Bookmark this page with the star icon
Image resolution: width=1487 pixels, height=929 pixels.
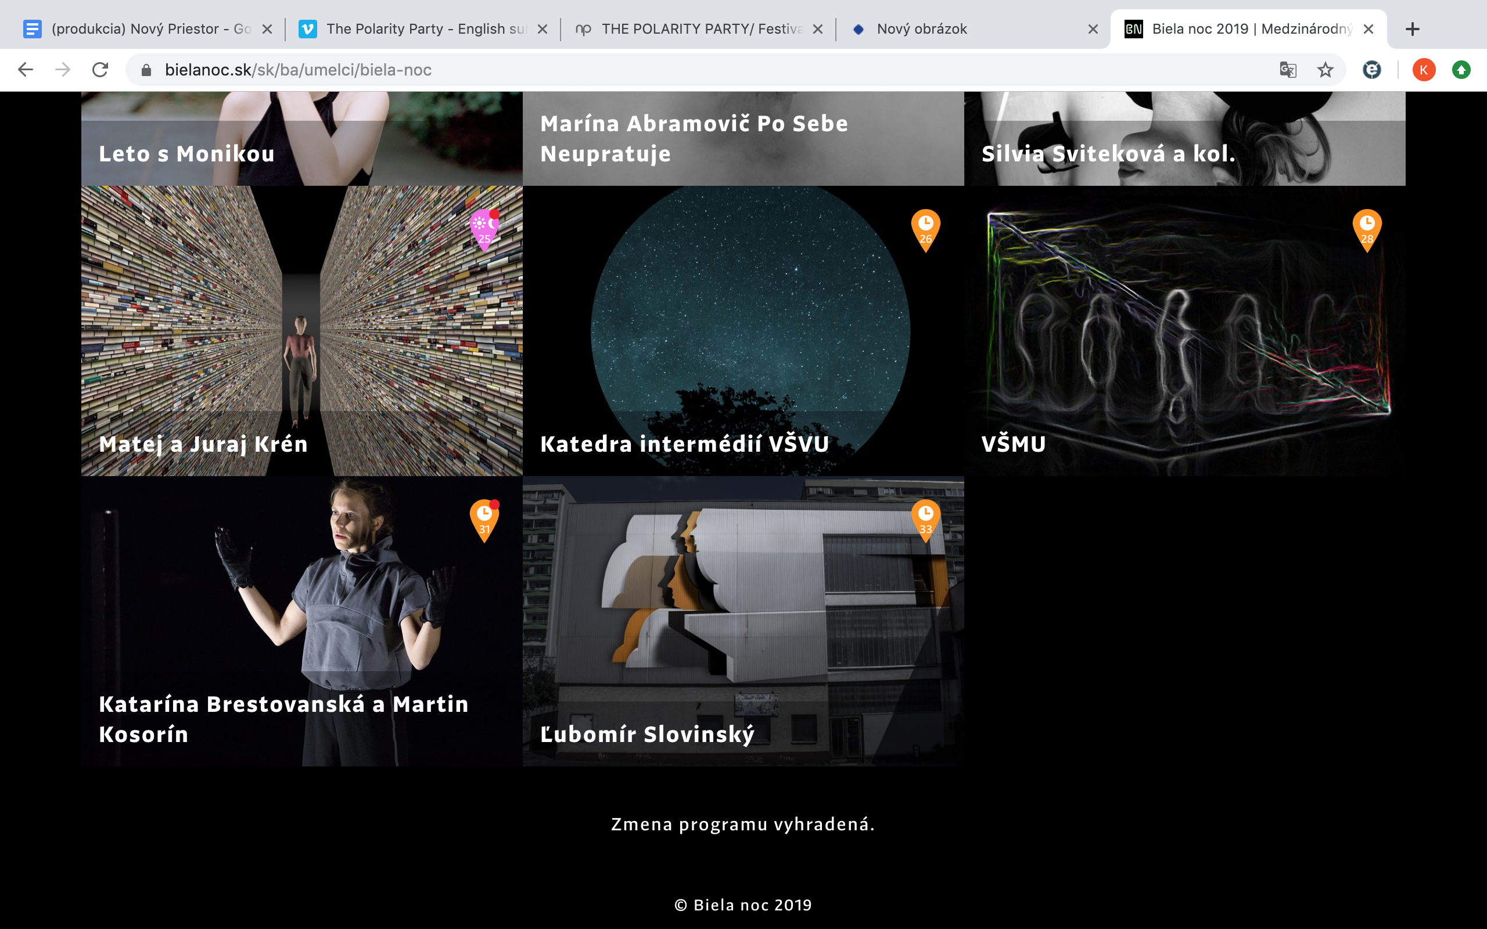click(x=1325, y=70)
